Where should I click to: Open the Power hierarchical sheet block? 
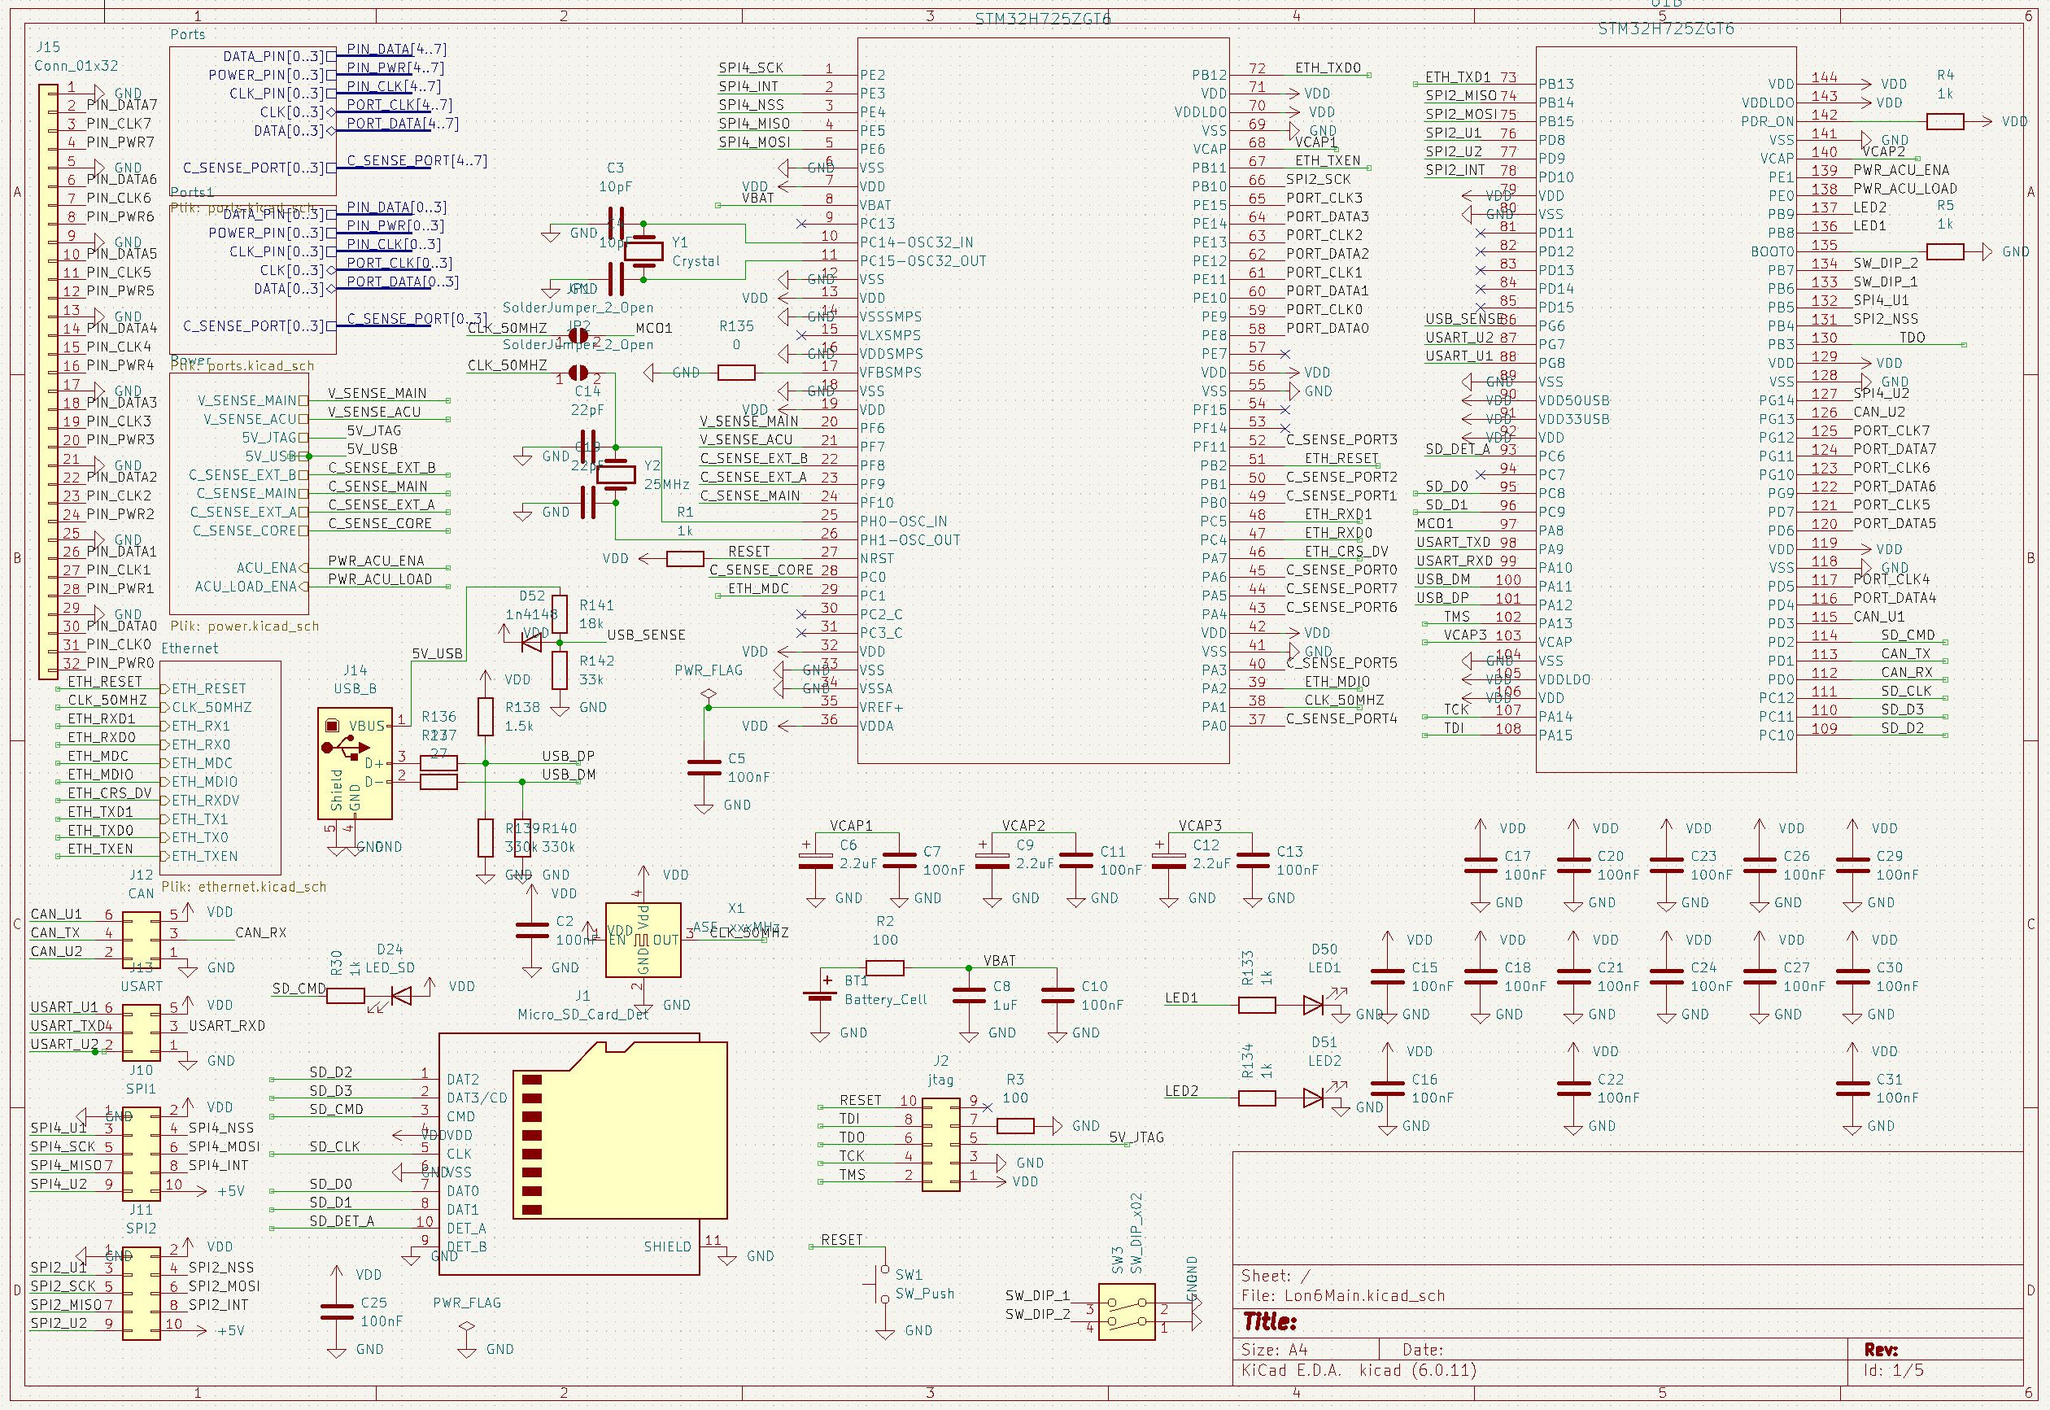239,493
